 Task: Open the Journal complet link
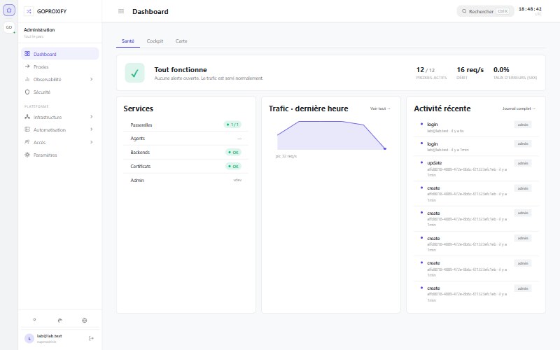click(519, 108)
